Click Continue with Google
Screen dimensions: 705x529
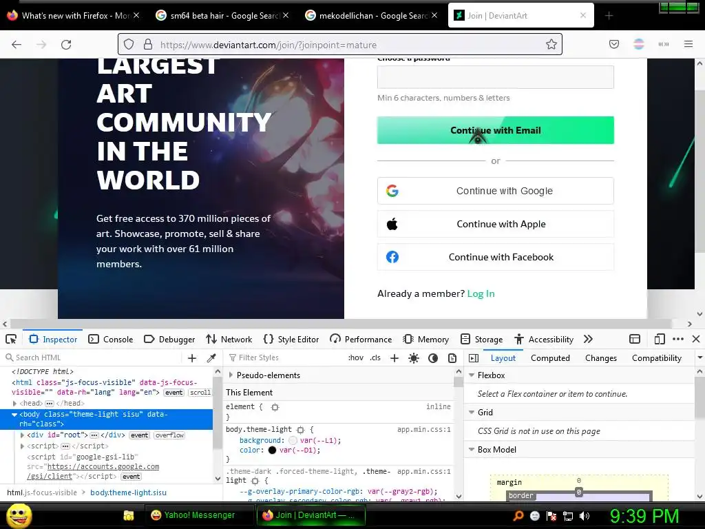(496, 191)
